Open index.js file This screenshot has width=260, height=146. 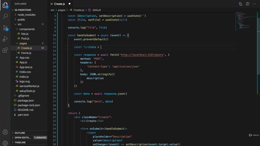click(x=24, y=77)
